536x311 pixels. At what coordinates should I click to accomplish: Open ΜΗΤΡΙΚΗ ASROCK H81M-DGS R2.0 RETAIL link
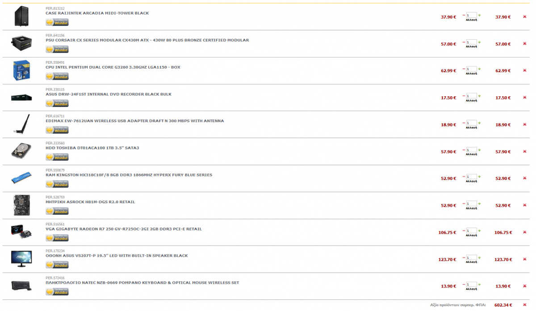tap(90, 202)
